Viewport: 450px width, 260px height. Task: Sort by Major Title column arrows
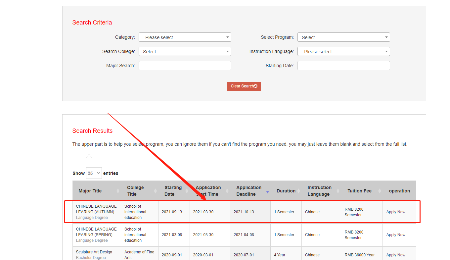[118, 191]
